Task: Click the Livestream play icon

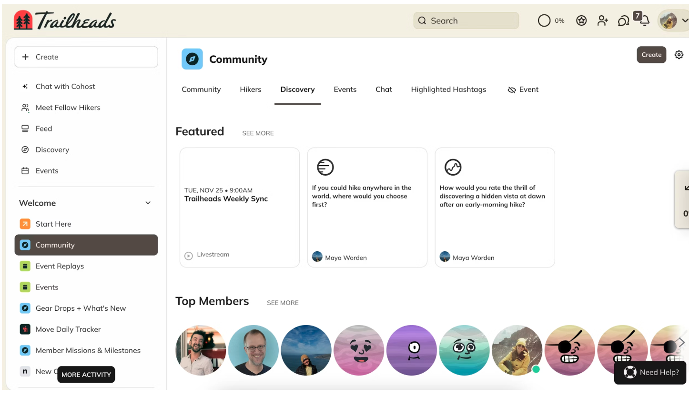Action: tap(189, 256)
